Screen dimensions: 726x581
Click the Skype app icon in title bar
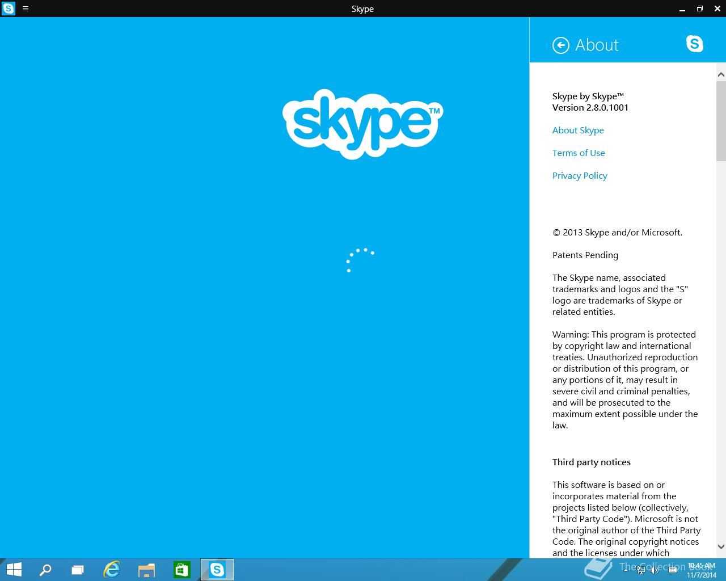coord(9,9)
